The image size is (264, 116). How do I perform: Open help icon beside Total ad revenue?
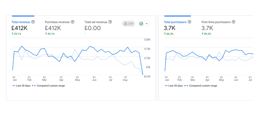pos(110,22)
